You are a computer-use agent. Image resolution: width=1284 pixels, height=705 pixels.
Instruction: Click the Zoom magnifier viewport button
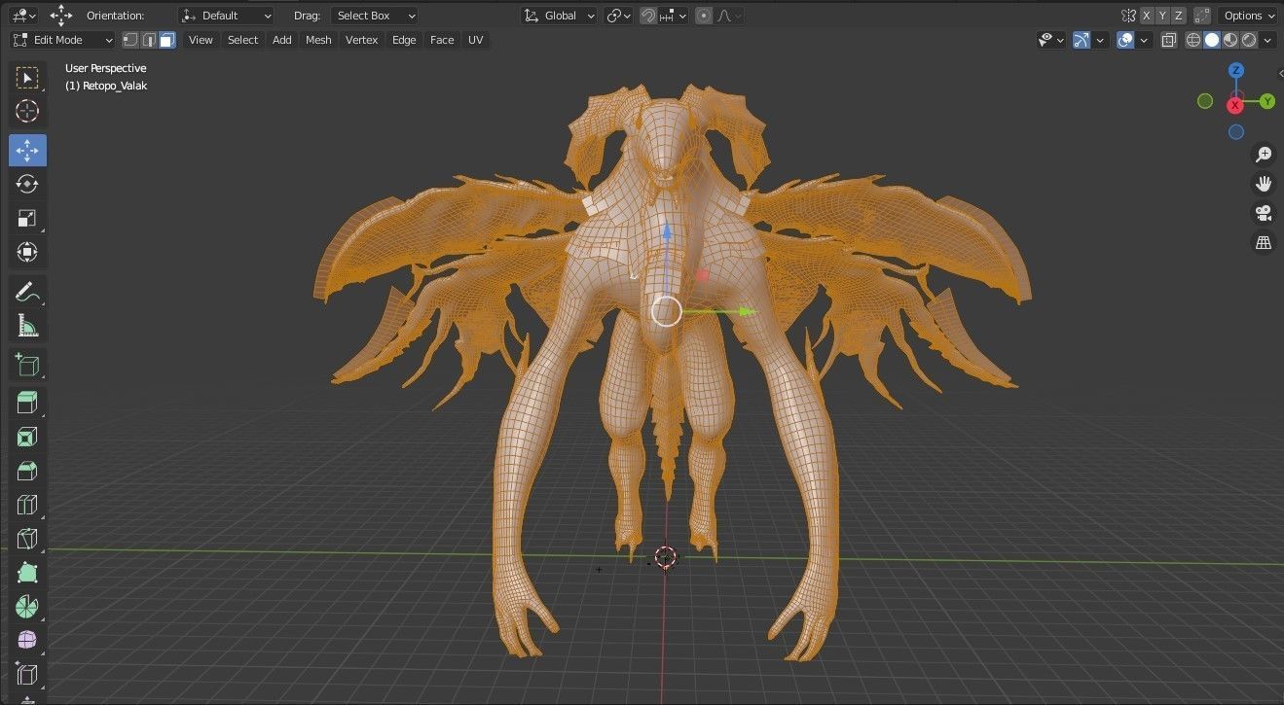coord(1264,155)
